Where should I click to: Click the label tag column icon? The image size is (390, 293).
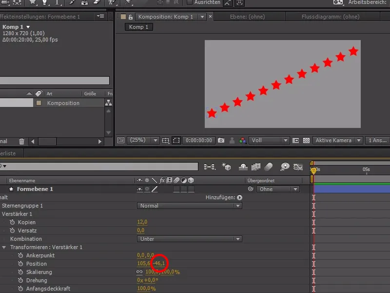(39, 93)
